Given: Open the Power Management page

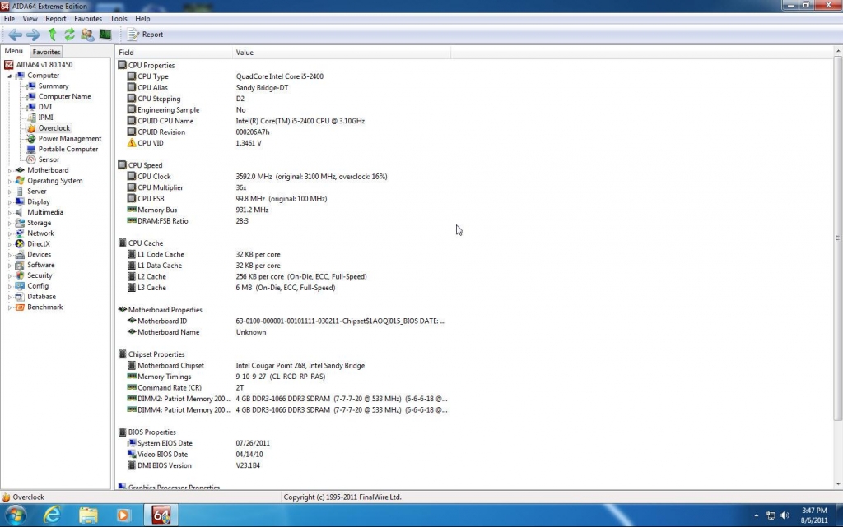Looking at the screenshot, I should [69, 139].
